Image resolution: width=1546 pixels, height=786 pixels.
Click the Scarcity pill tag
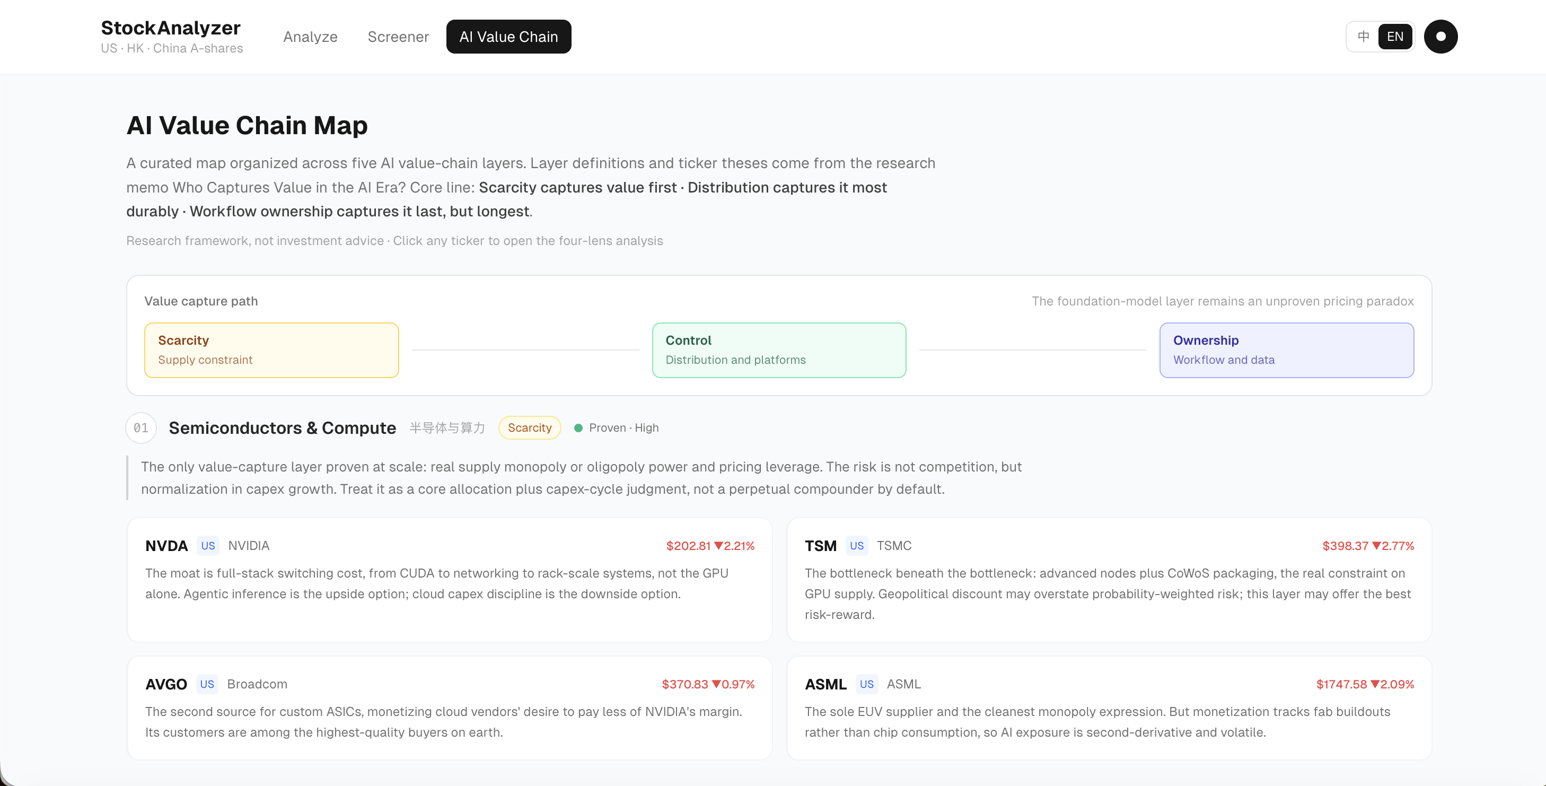pyautogui.click(x=529, y=428)
